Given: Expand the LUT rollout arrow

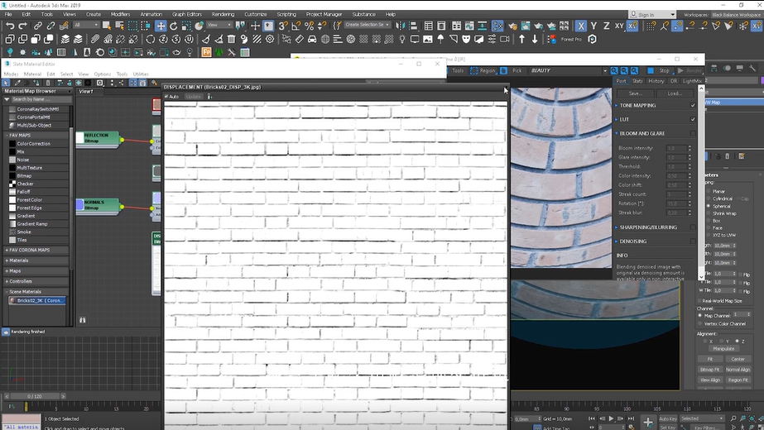Looking at the screenshot, I should [617, 119].
